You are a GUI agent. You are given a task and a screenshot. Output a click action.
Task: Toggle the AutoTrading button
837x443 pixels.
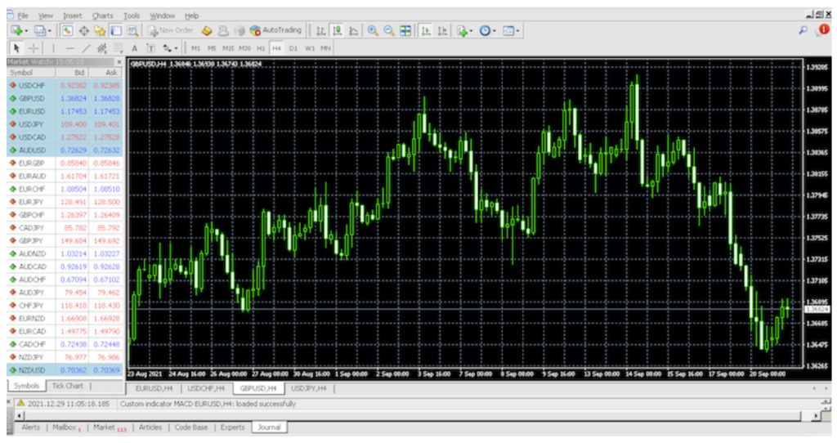(x=275, y=30)
